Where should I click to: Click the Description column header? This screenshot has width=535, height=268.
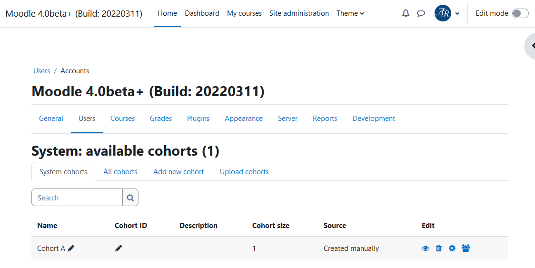(198, 225)
